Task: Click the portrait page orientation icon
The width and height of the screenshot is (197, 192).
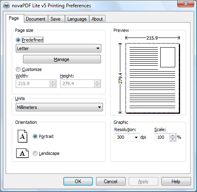Action: [x=23, y=136]
